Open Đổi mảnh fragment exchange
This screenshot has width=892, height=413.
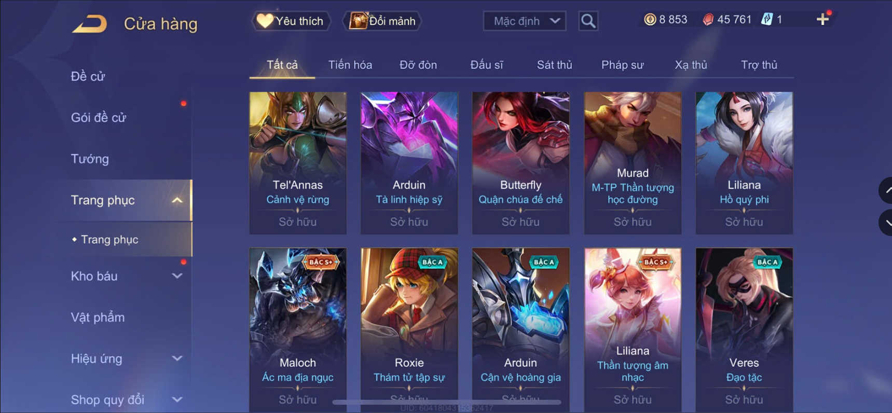point(382,21)
